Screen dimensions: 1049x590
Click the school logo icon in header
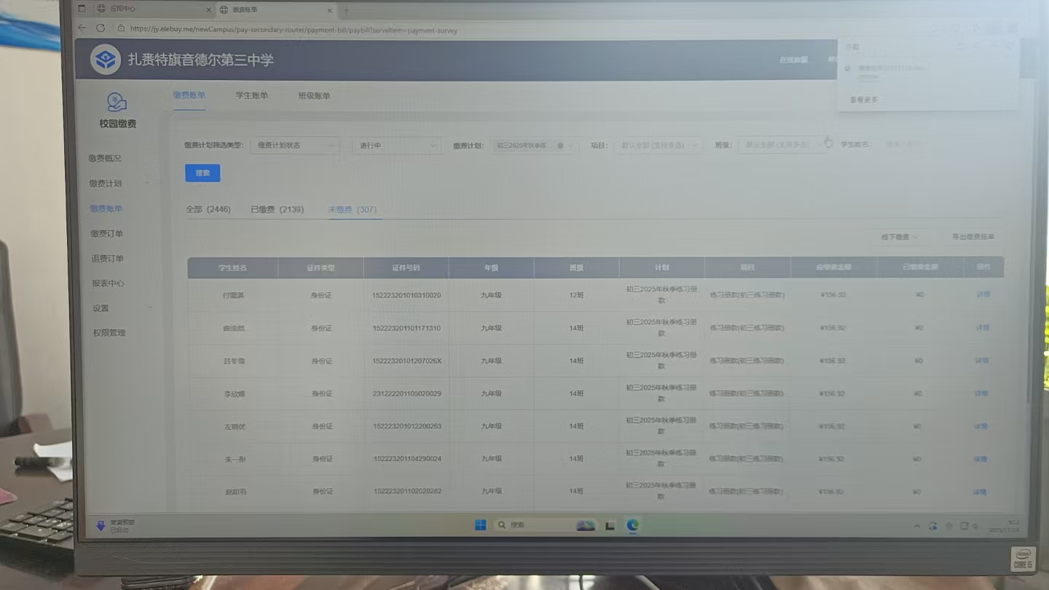point(106,60)
